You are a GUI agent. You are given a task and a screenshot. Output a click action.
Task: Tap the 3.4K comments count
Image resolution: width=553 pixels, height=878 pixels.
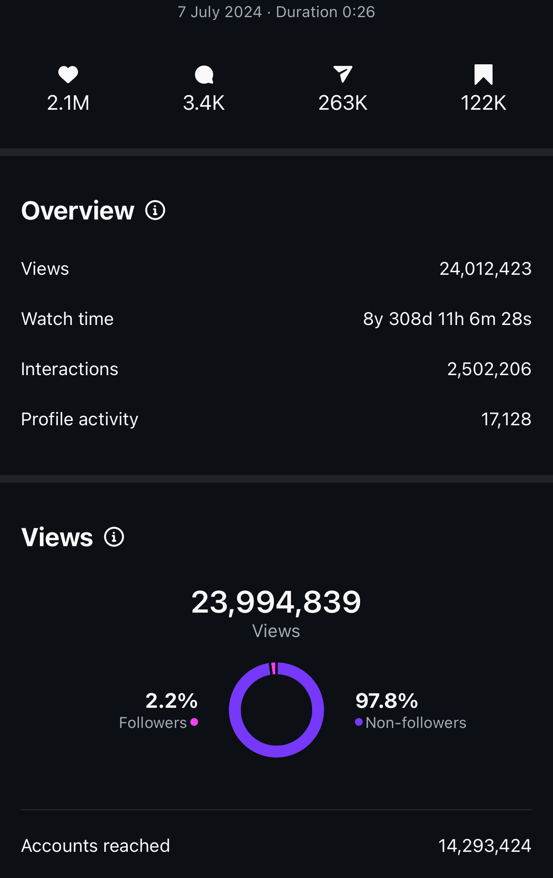[x=204, y=103]
